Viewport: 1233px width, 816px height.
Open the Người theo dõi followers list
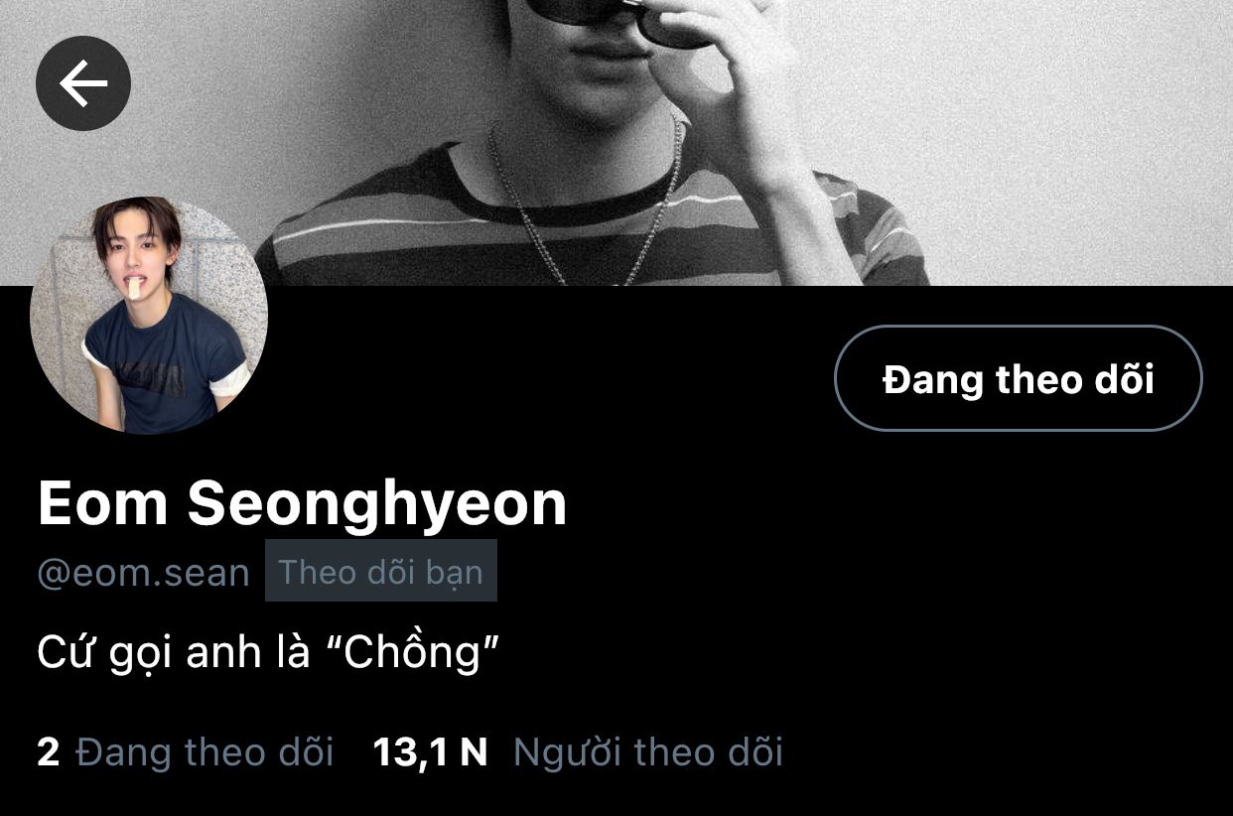click(648, 751)
